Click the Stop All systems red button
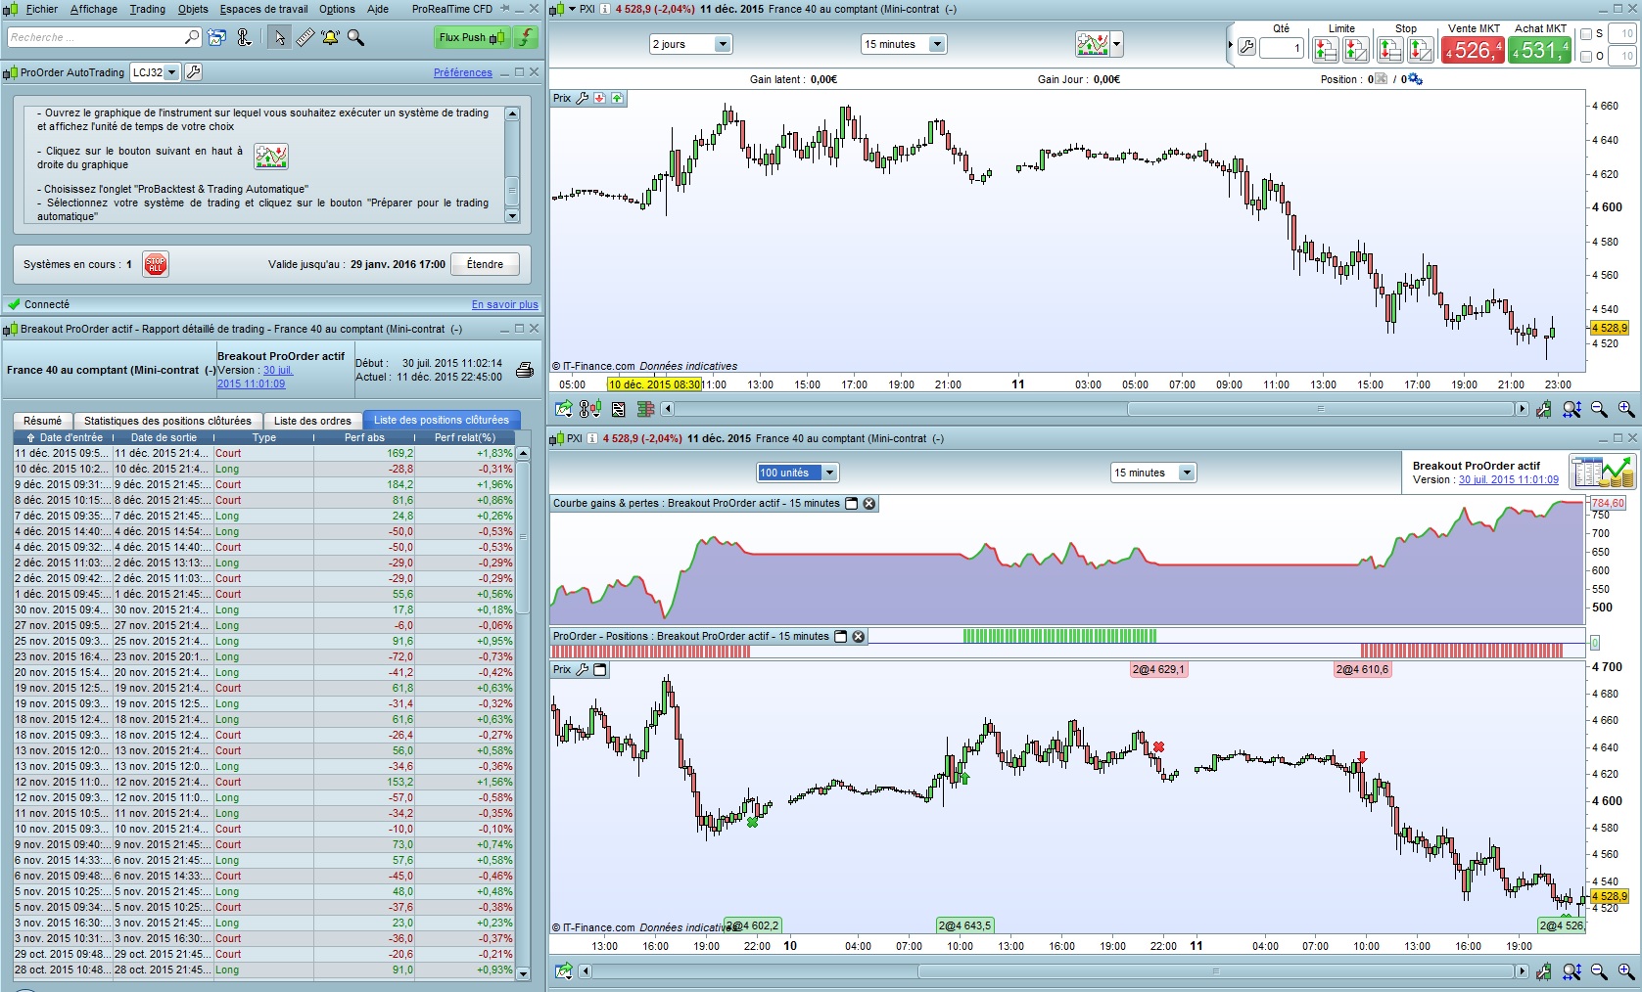This screenshot has width=1642, height=992. click(x=155, y=264)
